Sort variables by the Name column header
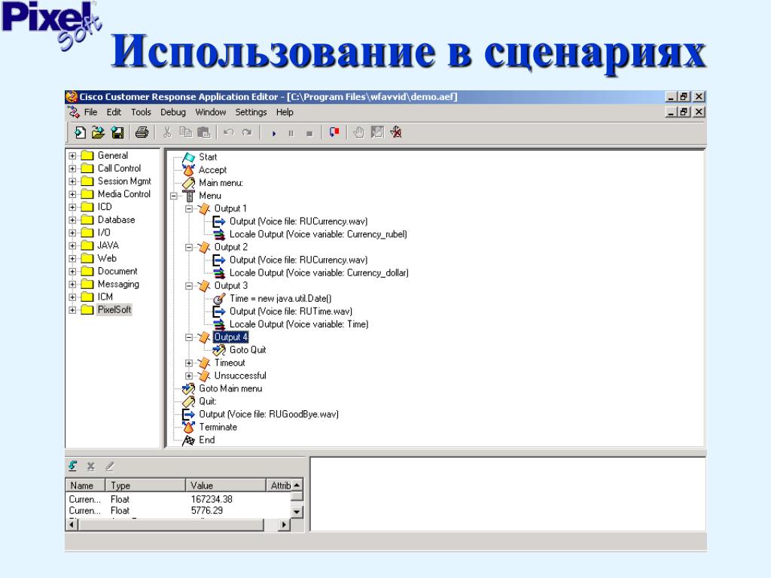The height and width of the screenshot is (578, 771). pyautogui.click(x=85, y=485)
